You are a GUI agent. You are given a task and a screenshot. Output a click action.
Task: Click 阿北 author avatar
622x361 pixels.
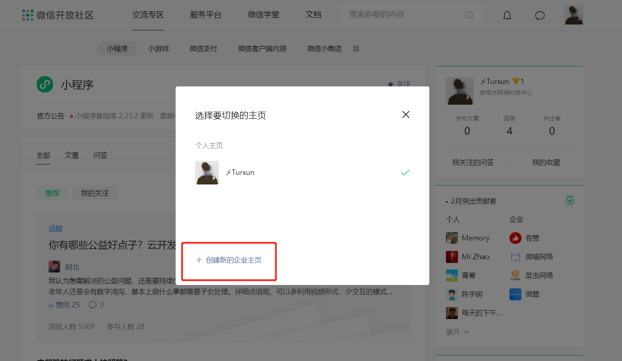pos(54,266)
